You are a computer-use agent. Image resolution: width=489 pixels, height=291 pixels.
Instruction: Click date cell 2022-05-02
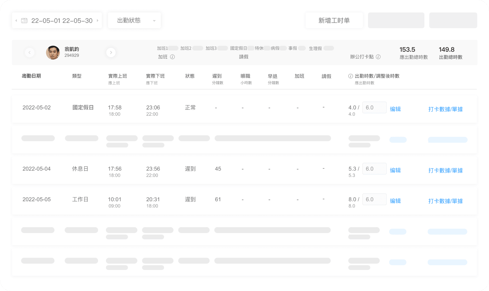37,108
